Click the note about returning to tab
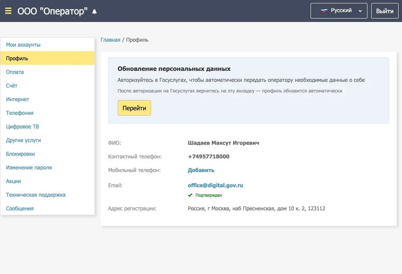This screenshot has height=274, width=402. coord(230,91)
